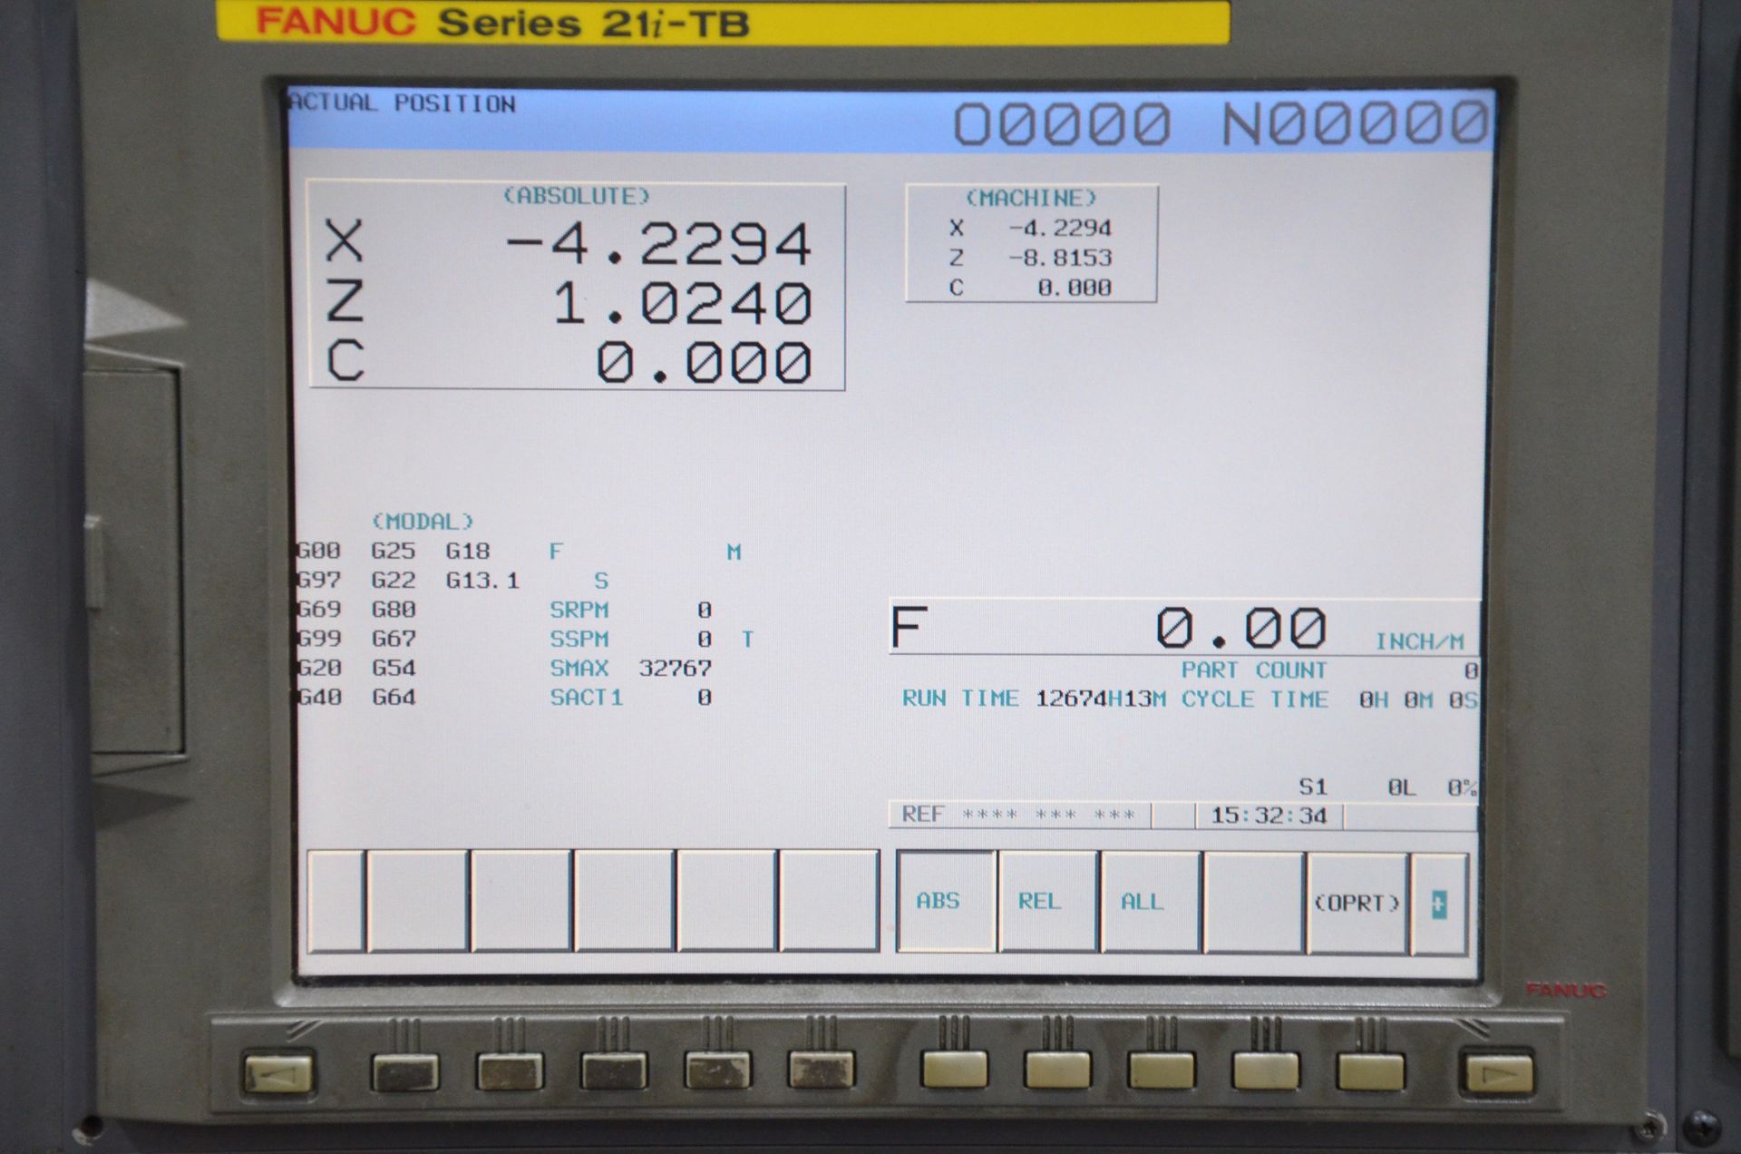Screen dimensions: 1741x1154
Task: Click the clock reading 15:32:34
Action: coord(1269,816)
